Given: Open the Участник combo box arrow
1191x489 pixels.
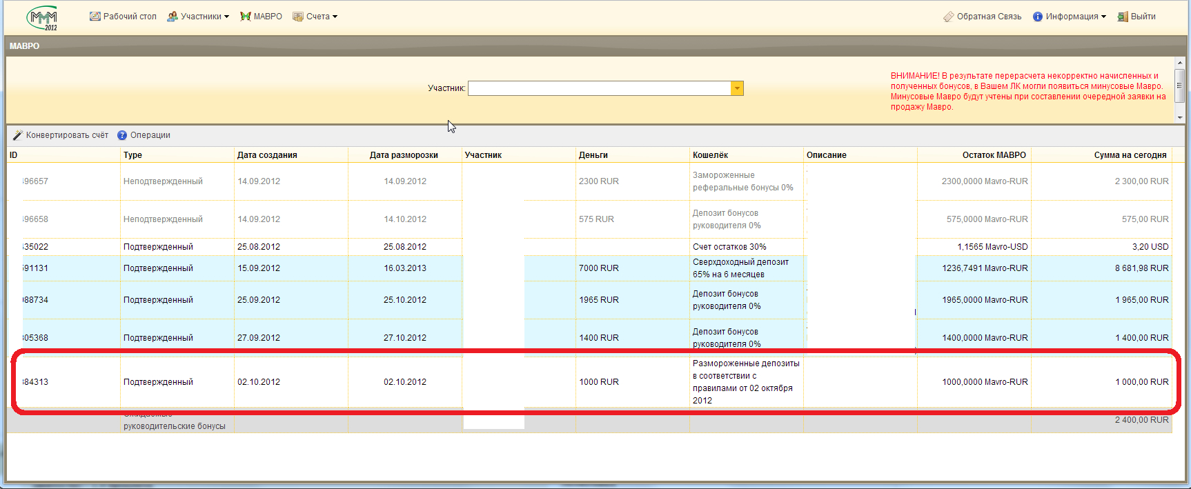Looking at the screenshot, I should point(738,88).
